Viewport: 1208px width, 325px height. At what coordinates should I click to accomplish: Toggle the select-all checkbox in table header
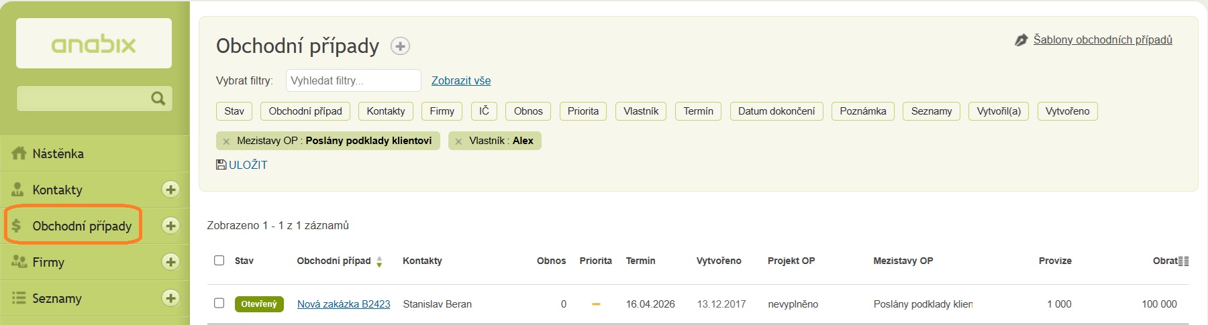219,260
